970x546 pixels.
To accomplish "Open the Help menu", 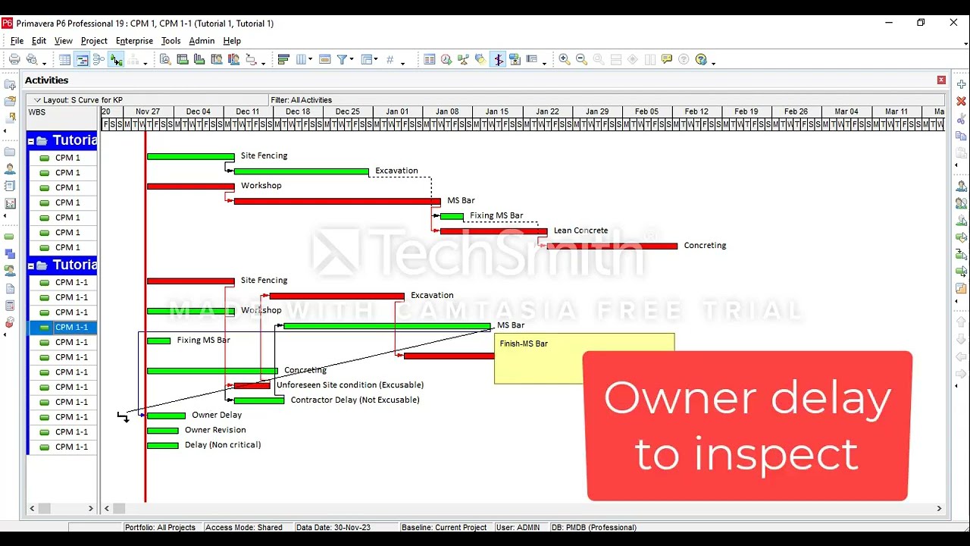I will tap(232, 41).
